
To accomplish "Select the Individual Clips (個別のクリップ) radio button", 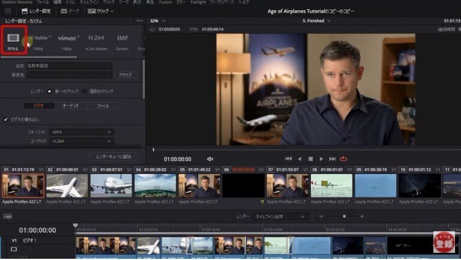I will pyautogui.click(x=85, y=91).
